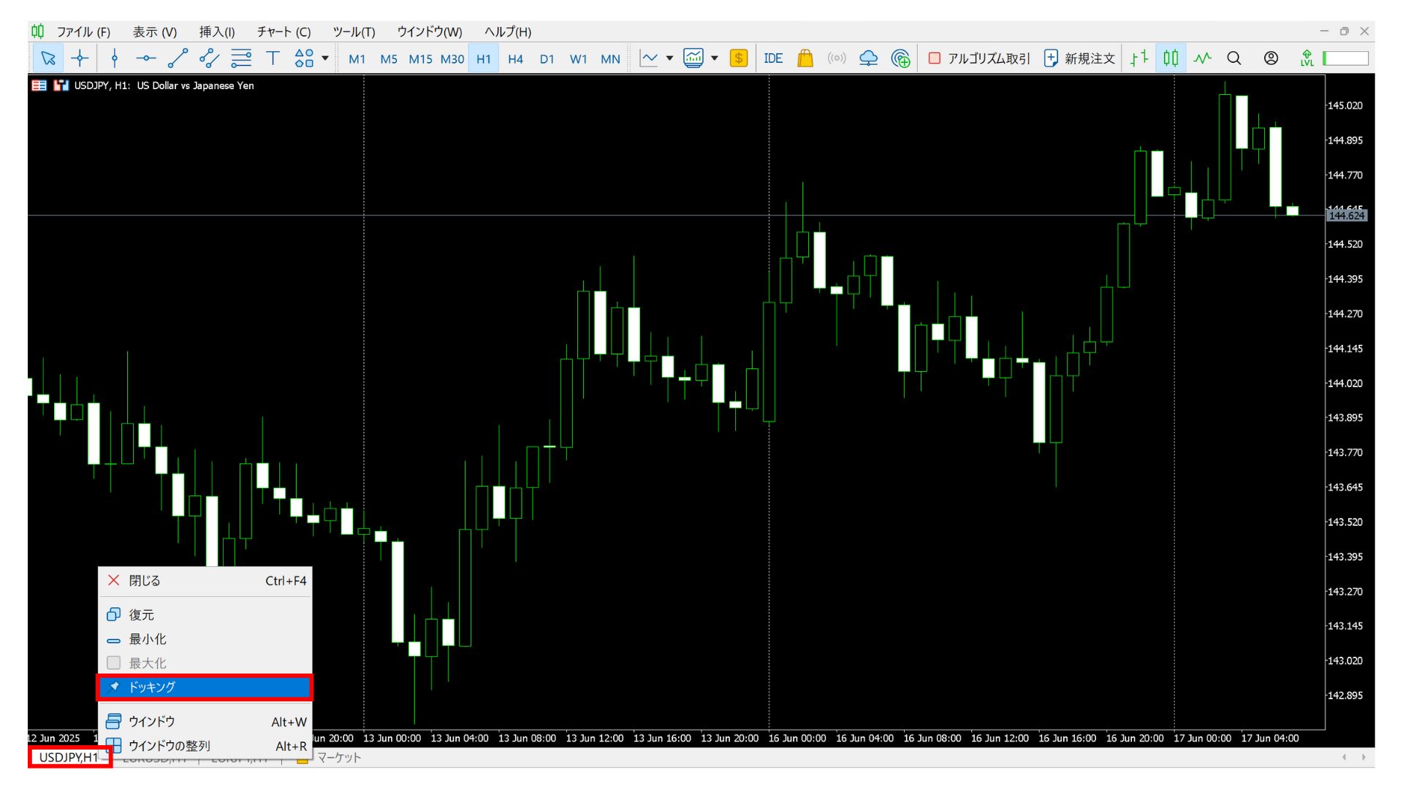Viewport: 1403px width, 789px height.
Task: Select the text label tool
Action: [x=273, y=58]
